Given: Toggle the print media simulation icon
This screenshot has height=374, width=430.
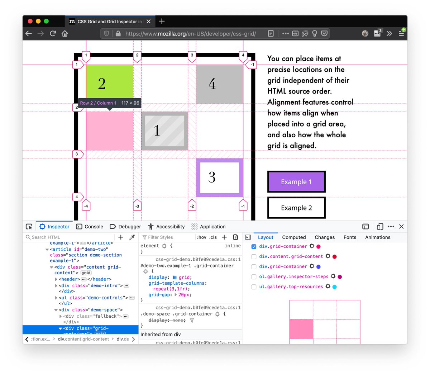Looking at the screenshot, I should click(235, 237).
